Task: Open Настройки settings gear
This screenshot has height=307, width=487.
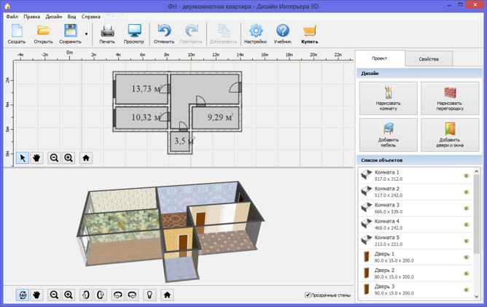Action: tap(256, 33)
